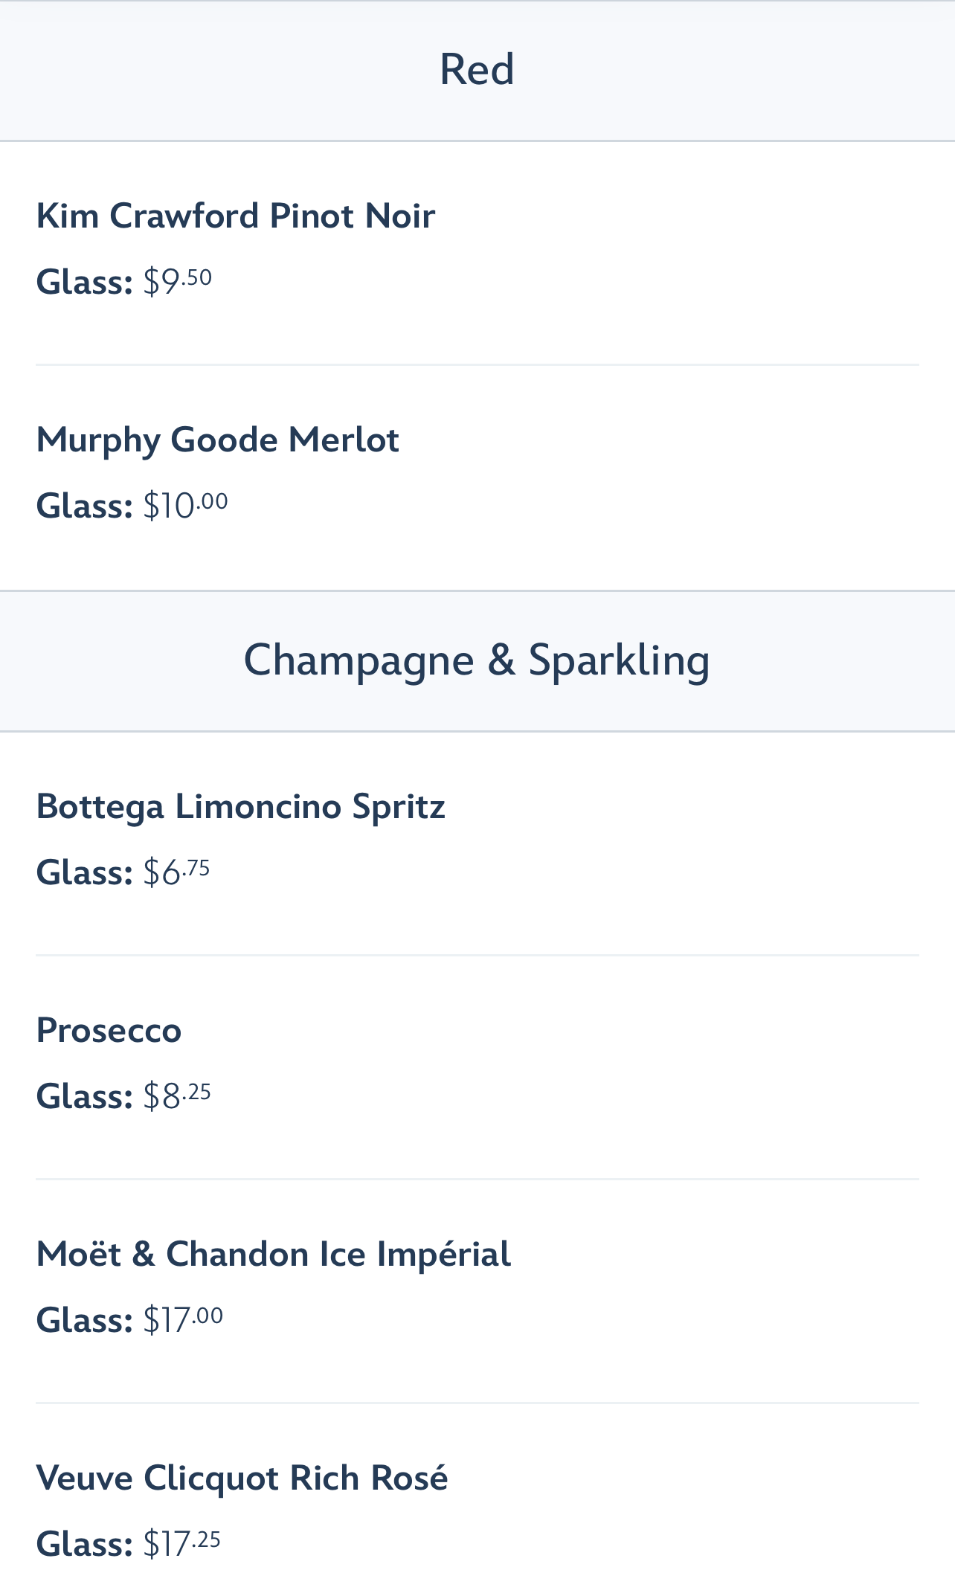
Task: Click the Glass label under Veuve Clicquot
Action: [85, 1545]
